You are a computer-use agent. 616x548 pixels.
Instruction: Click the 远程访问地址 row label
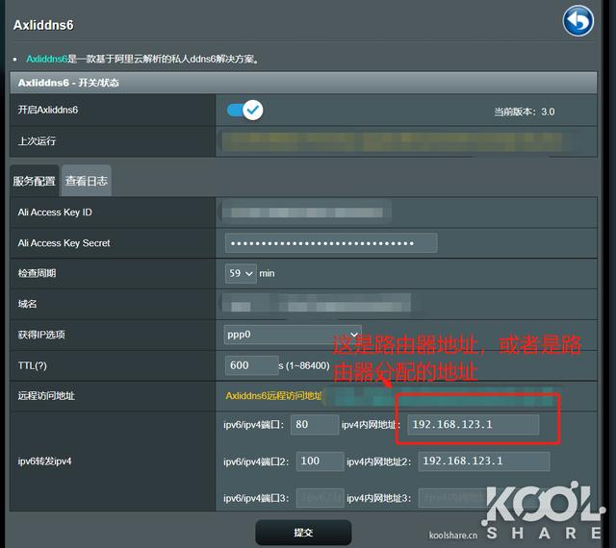pos(46,396)
